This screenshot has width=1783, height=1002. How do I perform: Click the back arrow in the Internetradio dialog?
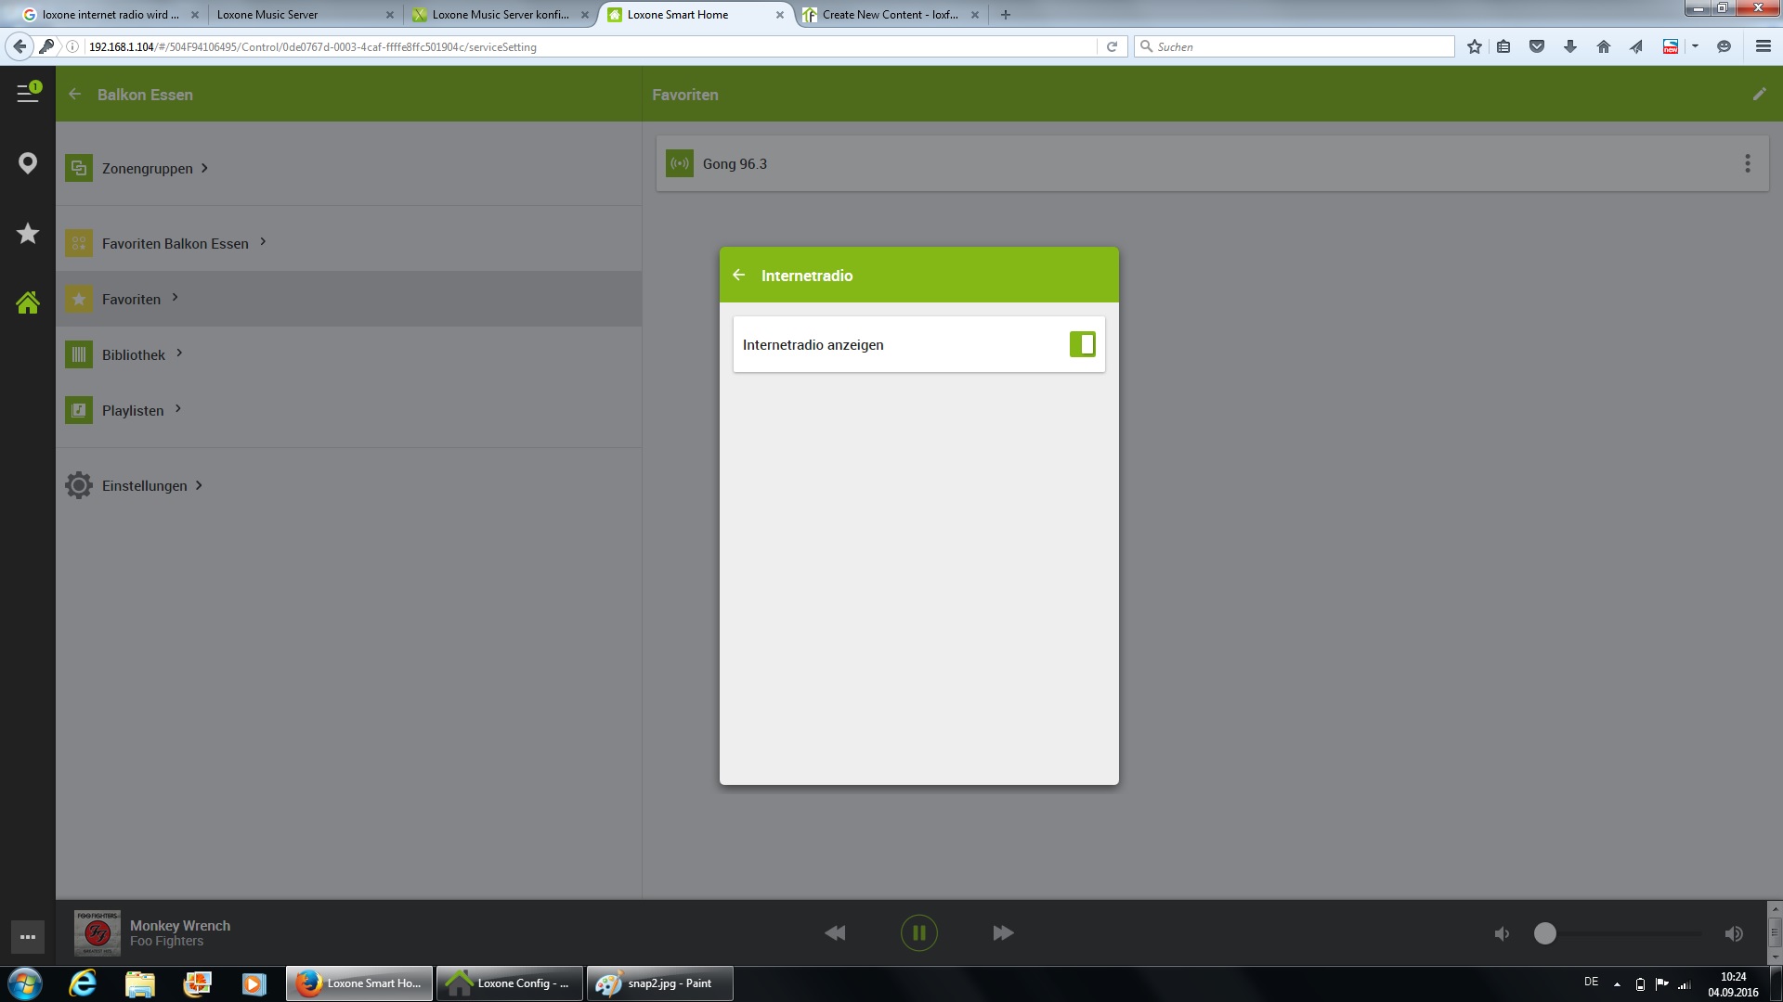click(x=739, y=276)
